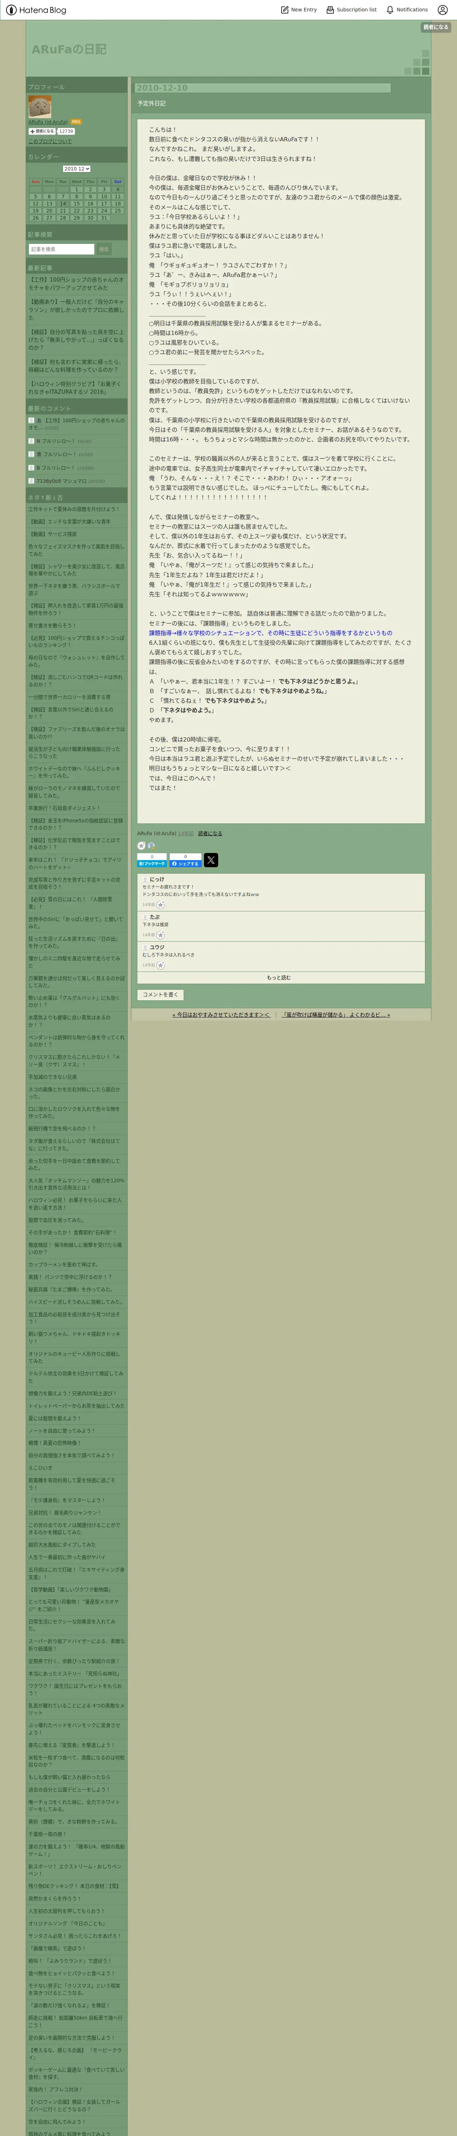Click avatar of commenter あ
The height and width of the screenshot is (2136, 457).
(32, 420)
